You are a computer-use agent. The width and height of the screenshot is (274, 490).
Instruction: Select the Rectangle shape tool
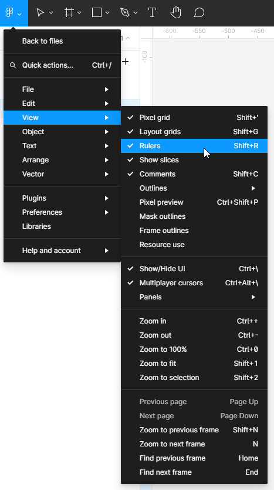point(97,13)
